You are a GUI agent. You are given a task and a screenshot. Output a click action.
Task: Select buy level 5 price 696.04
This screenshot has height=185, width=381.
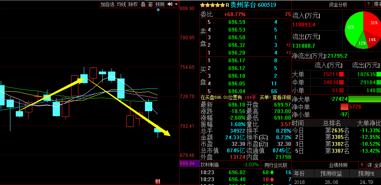(x=237, y=91)
